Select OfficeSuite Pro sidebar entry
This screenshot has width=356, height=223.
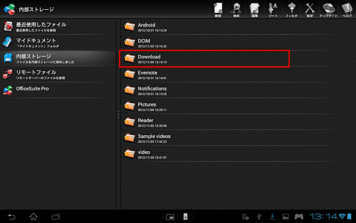[58, 90]
